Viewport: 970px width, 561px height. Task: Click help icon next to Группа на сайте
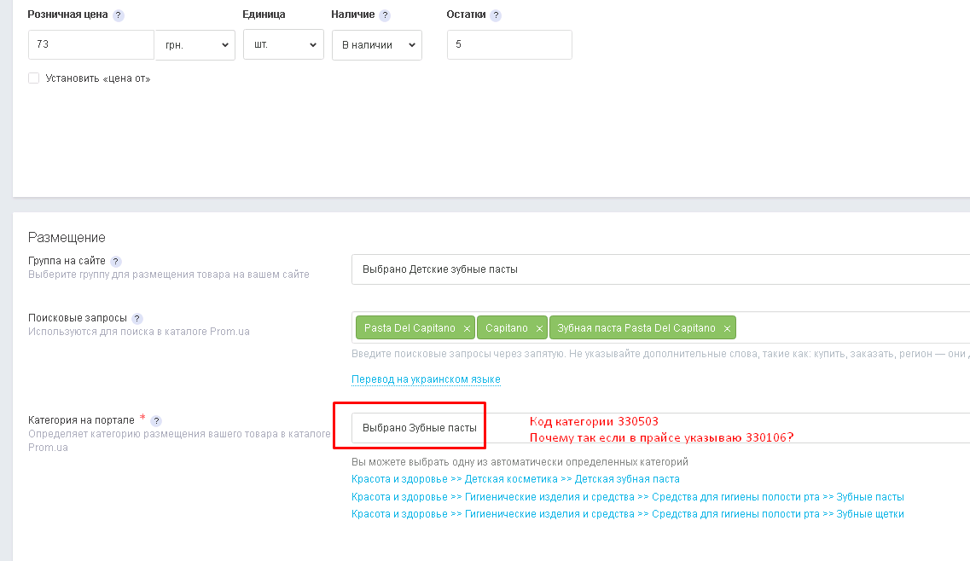[116, 262]
